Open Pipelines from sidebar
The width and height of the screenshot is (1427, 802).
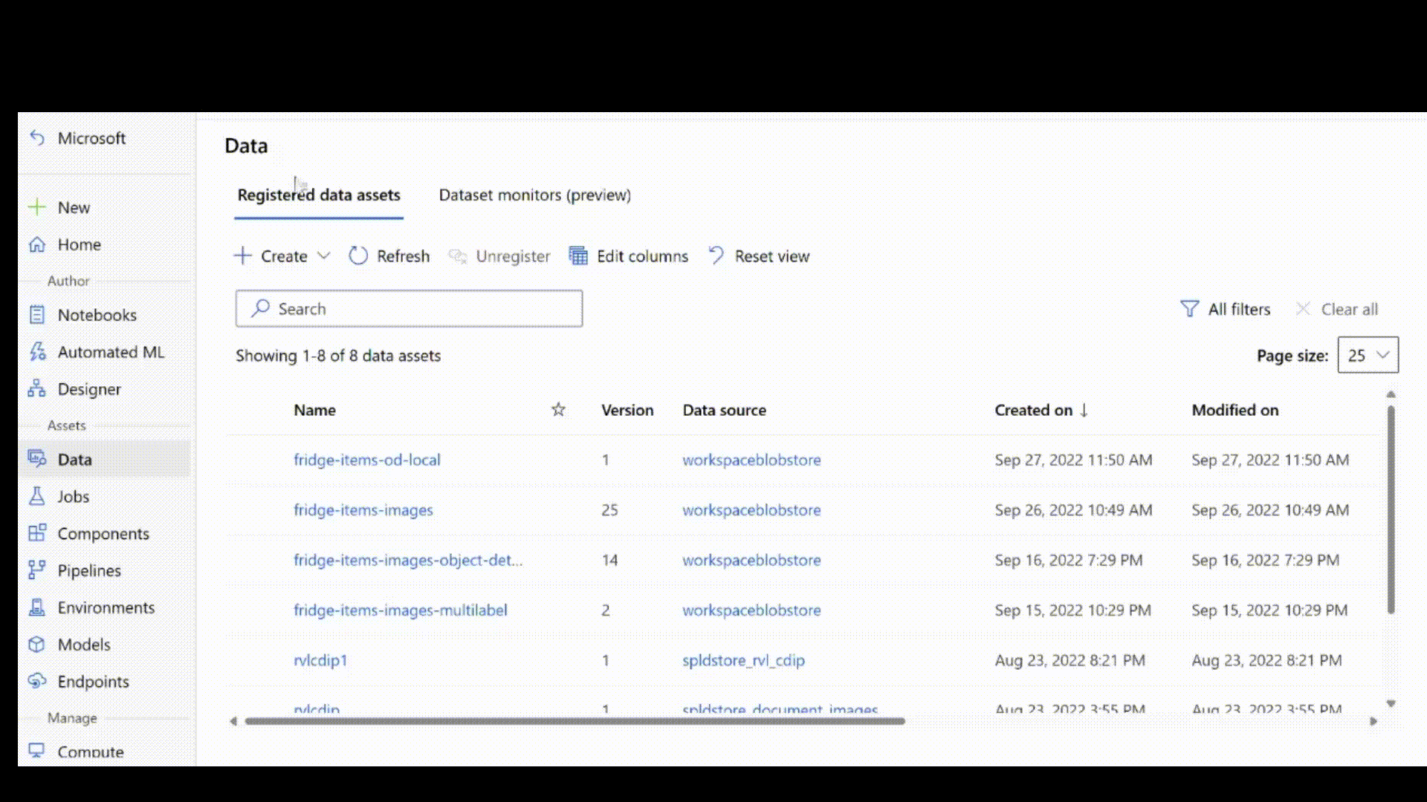coord(89,570)
